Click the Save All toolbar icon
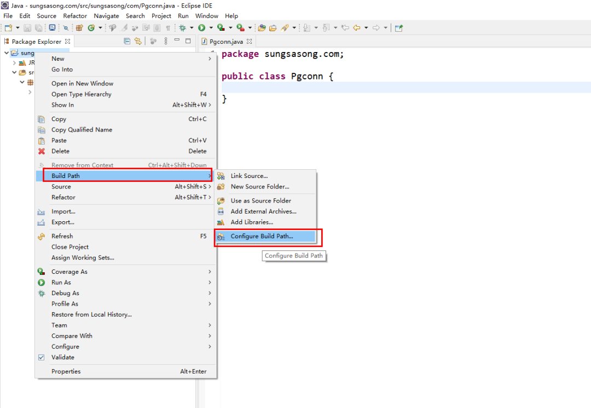Image resolution: width=591 pixels, height=408 pixels. click(x=38, y=28)
